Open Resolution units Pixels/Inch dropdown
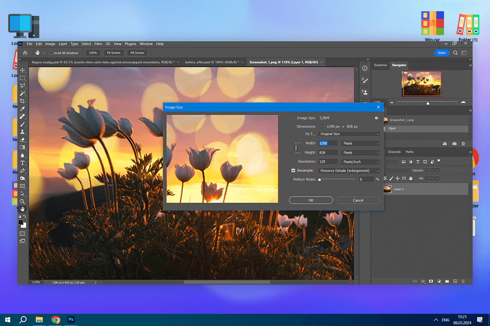This screenshot has width=490, height=326. pos(361,162)
